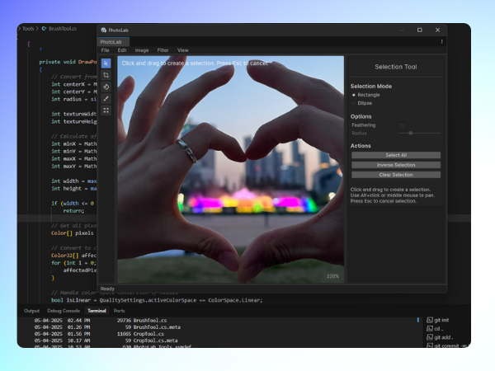Click the 'Color[] pixels' code line
Screen dimensions: 495x371
tap(73, 233)
